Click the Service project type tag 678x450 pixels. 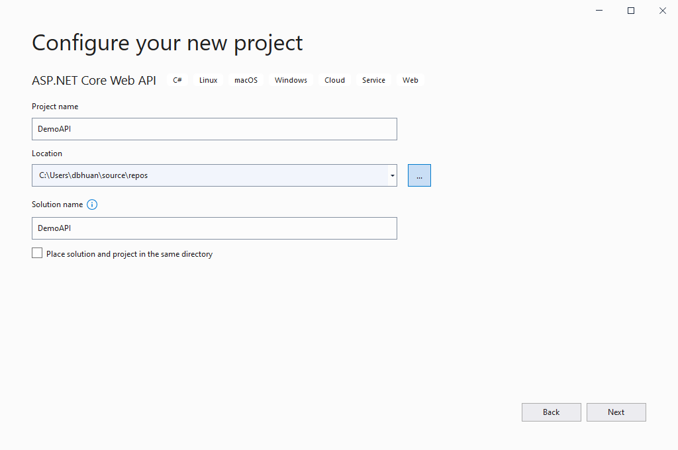point(373,80)
